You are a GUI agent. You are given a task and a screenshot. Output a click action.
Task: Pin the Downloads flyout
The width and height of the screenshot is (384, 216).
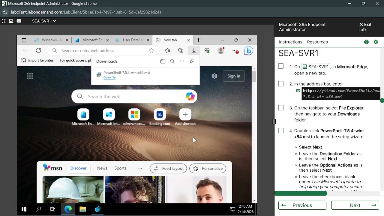[192, 61]
